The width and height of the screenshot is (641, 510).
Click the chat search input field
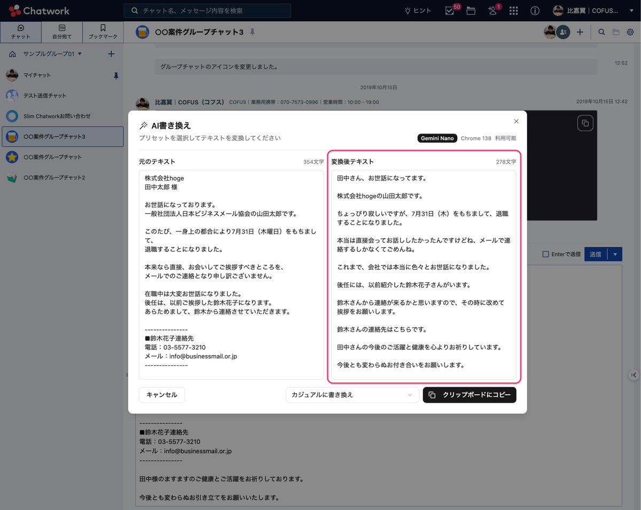(208, 10)
